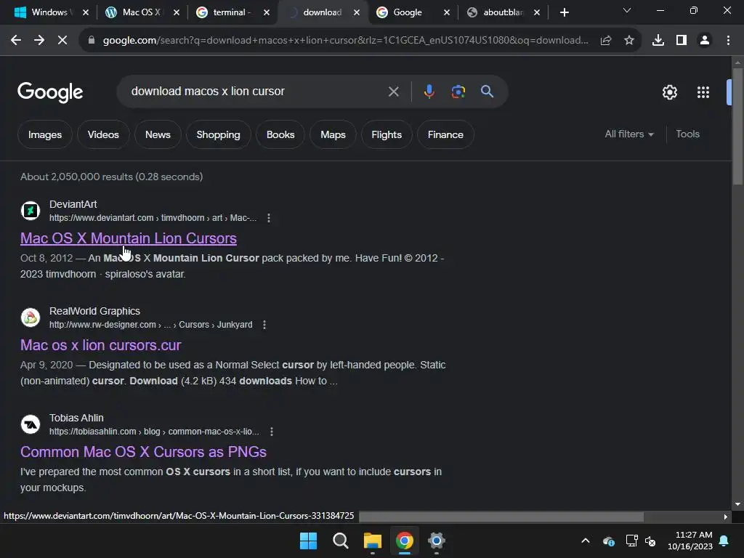Open taskbar search
The image size is (744, 558).
pos(340,541)
